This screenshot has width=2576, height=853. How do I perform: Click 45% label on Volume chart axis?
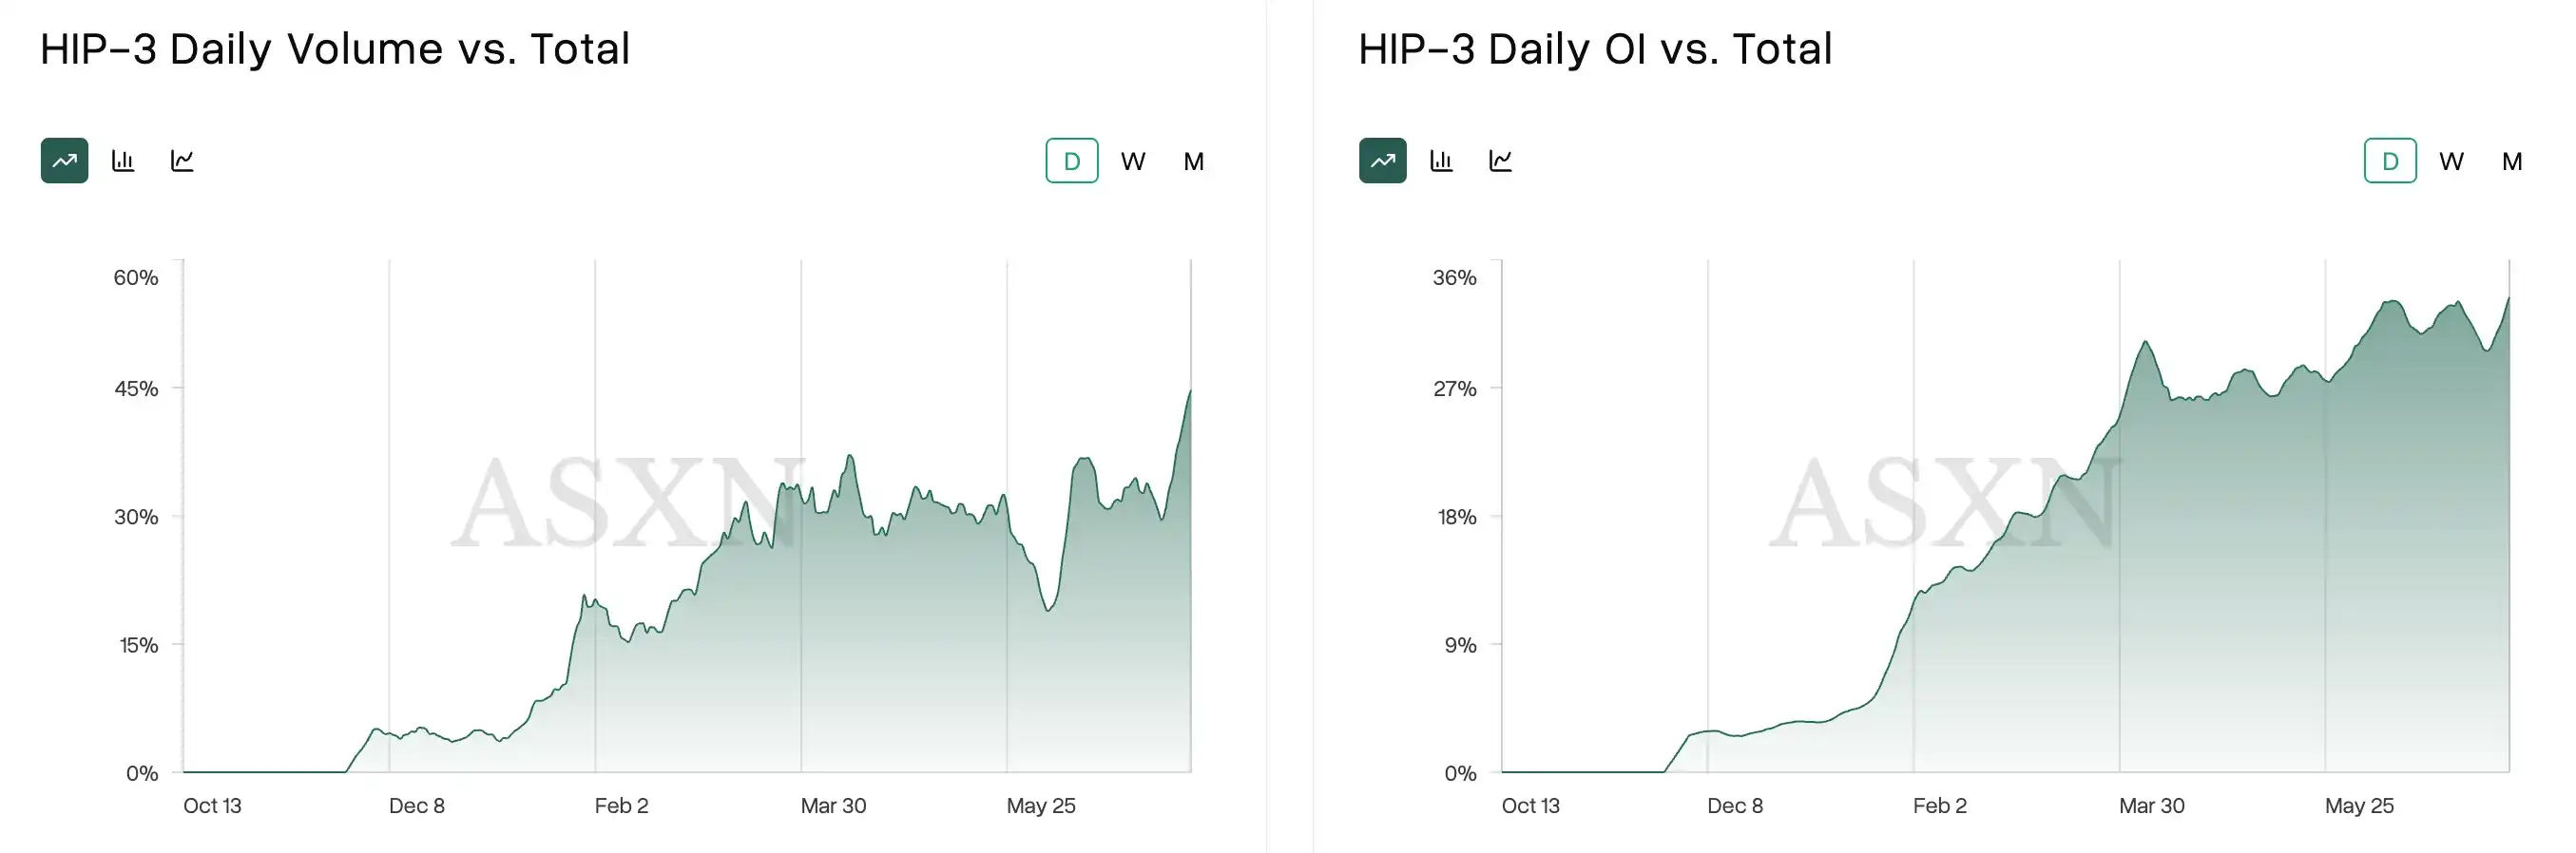136,389
